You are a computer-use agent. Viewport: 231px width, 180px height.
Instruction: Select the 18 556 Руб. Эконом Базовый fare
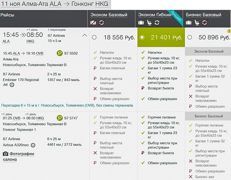(94, 37)
